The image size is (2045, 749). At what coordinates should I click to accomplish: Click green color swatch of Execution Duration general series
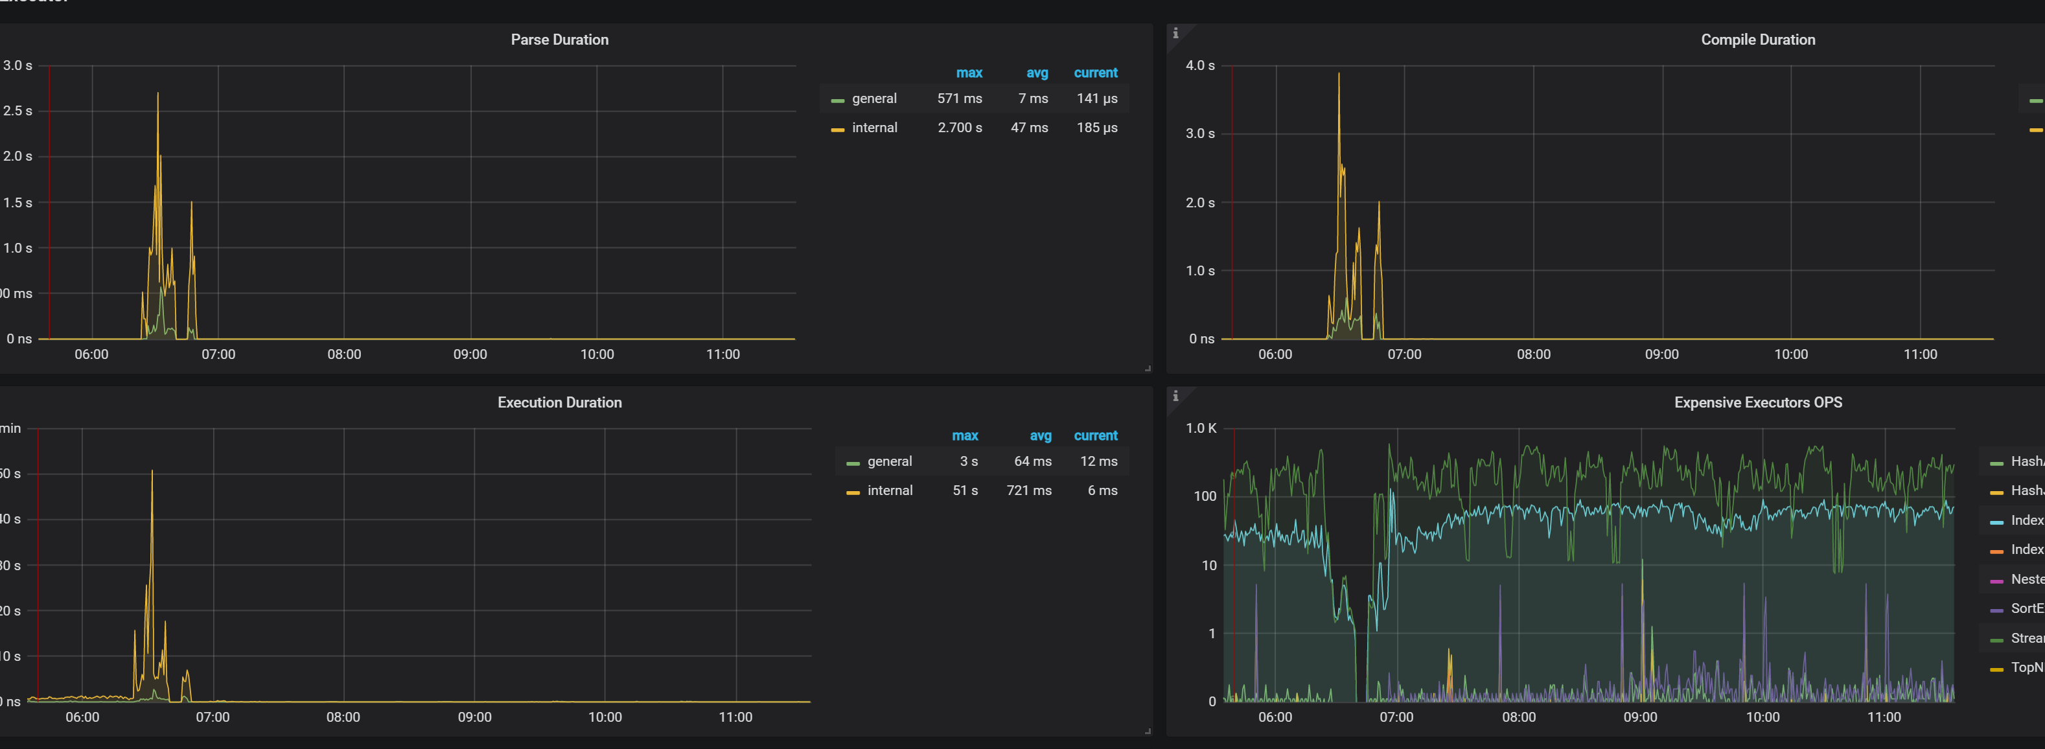[x=853, y=463]
